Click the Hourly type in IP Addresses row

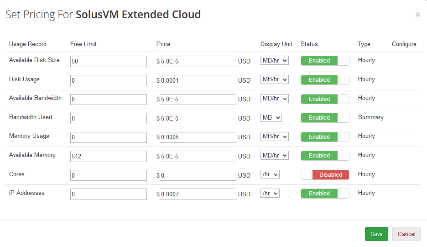[366, 193]
